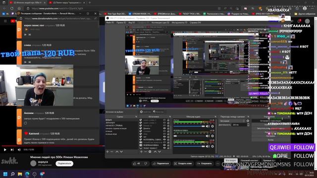Hide the чат source
Screen dimensions: 317x178
pyautogui.click(x=164, y=137)
